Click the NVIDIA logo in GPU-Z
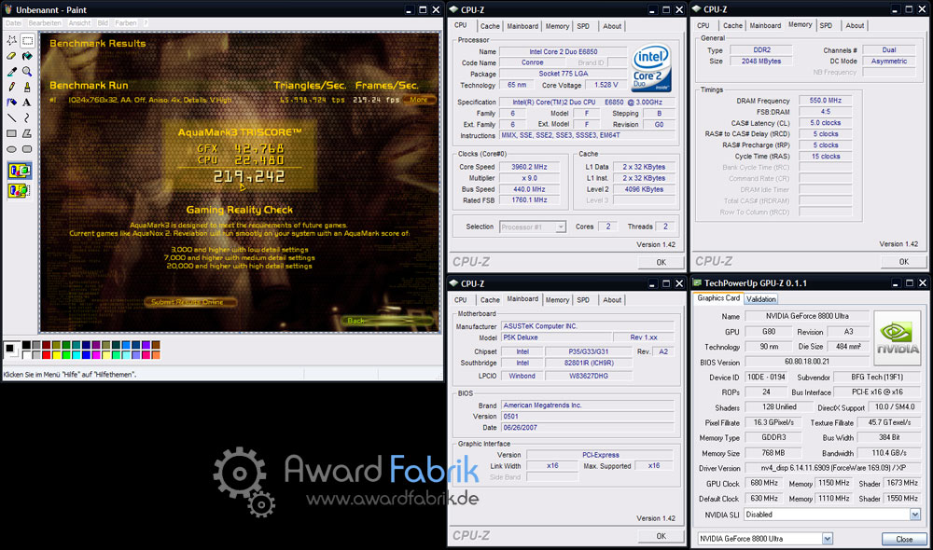933x550 pixels. click(897, 337)
